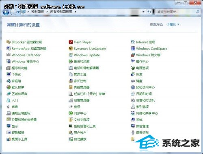Open the 同步中心 link
Viewport: 203px width, 154px height.
[80, 113]
